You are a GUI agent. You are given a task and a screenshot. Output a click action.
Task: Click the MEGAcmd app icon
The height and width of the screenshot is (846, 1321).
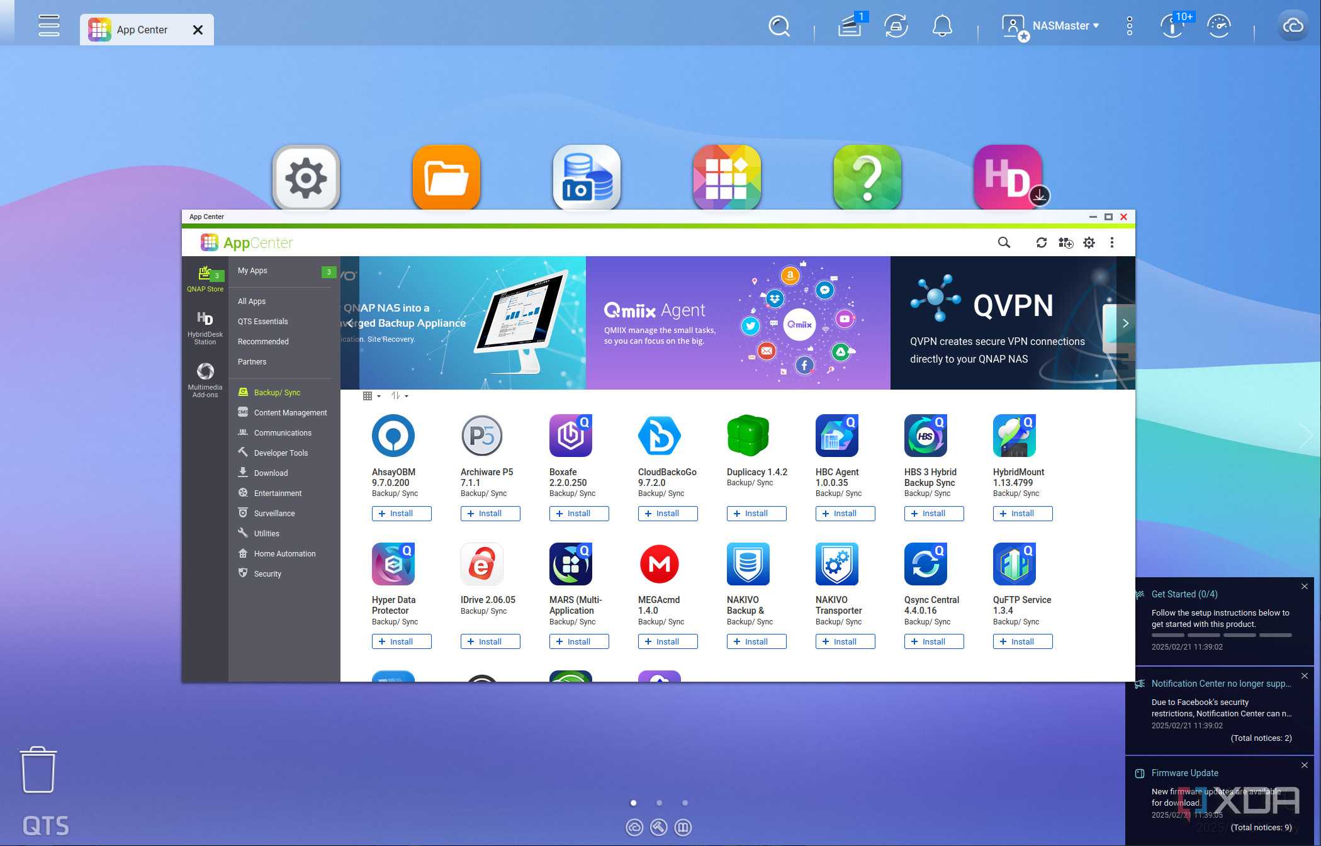[659, 563]
